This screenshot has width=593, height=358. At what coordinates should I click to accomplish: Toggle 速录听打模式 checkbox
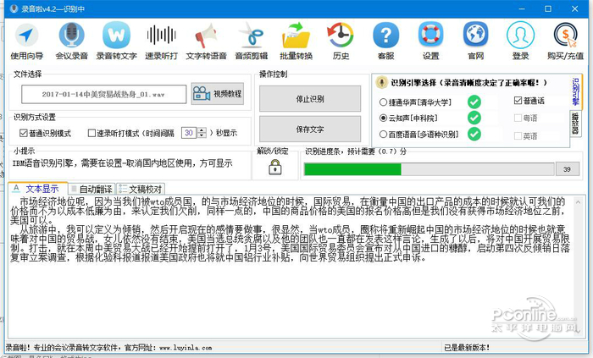(91, 133)
